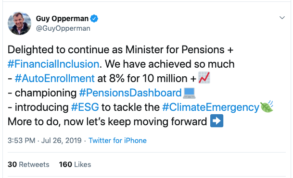Click the laptop emoji
The width and height of the screenshot is (293, 178).
189,93
